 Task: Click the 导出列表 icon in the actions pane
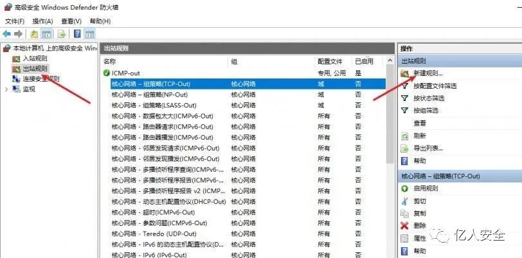(x=404, y=149)
